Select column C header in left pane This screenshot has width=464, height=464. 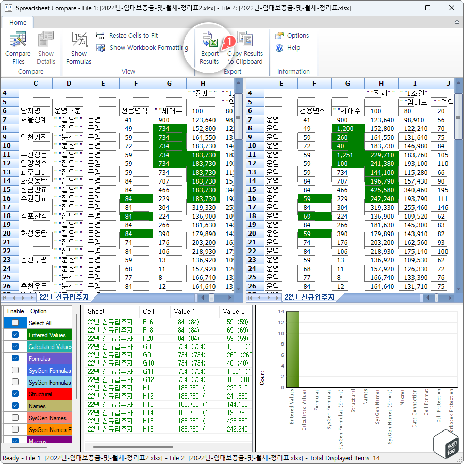(36, 84)
